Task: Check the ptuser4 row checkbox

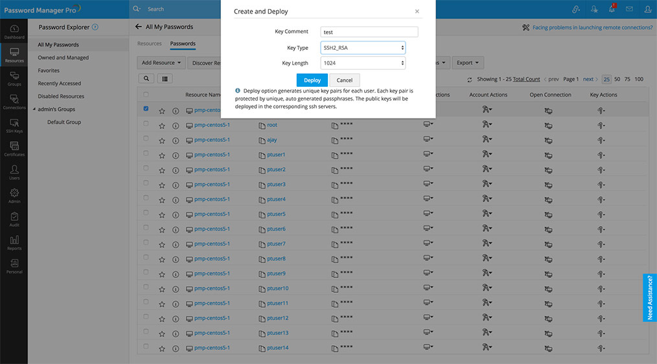Action: click(x=146, y=198)
